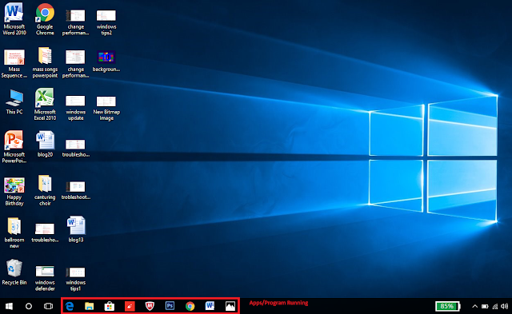
Task: Click the Cortana search circle
Action: (x=29, y=306)
